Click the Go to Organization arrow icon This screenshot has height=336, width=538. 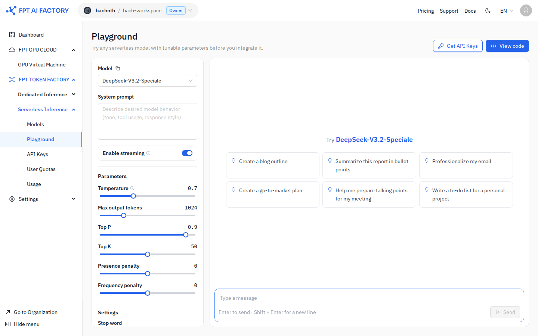pyautogui.click(x=8, y=312)
